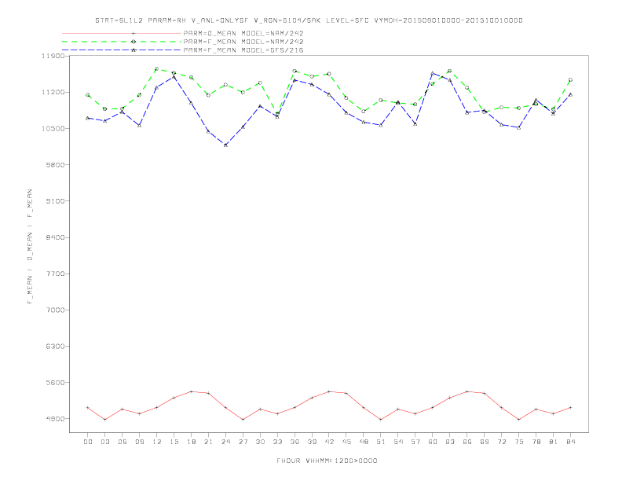Click x-axis tick label 21

point(208,442)
